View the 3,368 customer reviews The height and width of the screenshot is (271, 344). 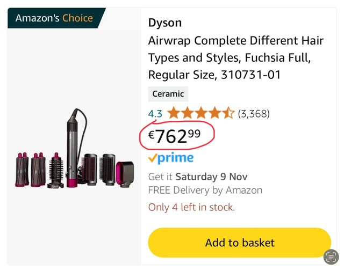[x=254, y=113]
